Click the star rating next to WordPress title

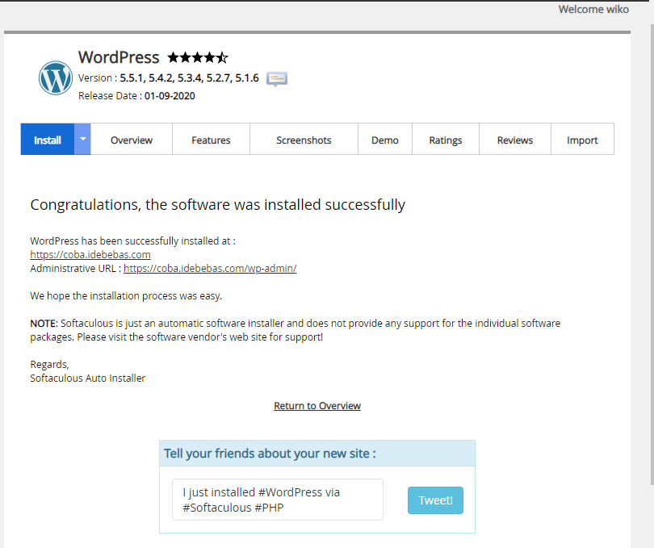(196, 57)
